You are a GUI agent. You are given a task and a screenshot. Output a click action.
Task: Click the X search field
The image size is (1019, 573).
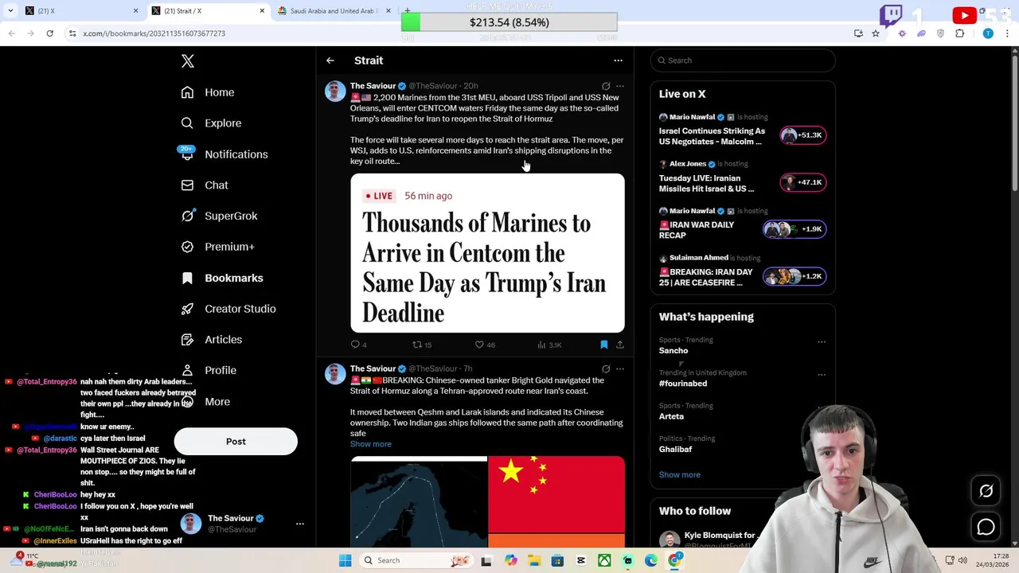click(743, 60)
